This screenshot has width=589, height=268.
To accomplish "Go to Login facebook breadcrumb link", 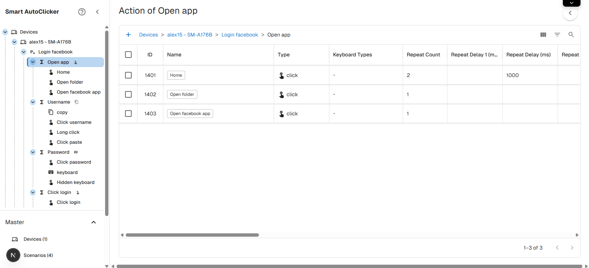I will click(239, 35).
